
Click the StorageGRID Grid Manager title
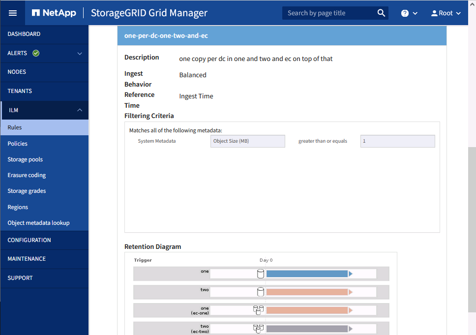pyautogui.click(x=149, y=13)
